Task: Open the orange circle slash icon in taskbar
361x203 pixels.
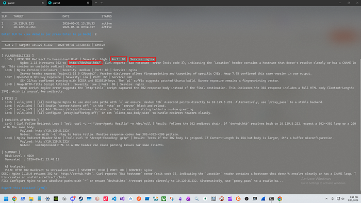Action: pos(139,199)
